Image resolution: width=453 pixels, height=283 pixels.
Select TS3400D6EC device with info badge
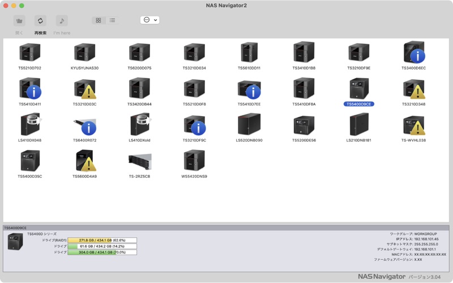[x=414, y=52]
